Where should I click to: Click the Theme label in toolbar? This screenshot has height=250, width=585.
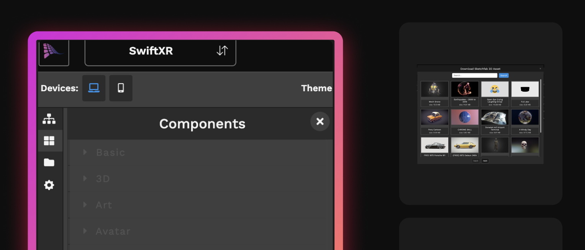pyautogui.click(x=316, y=88)
